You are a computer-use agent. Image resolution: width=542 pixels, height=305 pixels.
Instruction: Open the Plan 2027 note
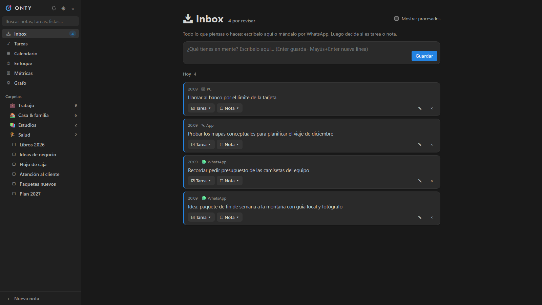(40, 194)
